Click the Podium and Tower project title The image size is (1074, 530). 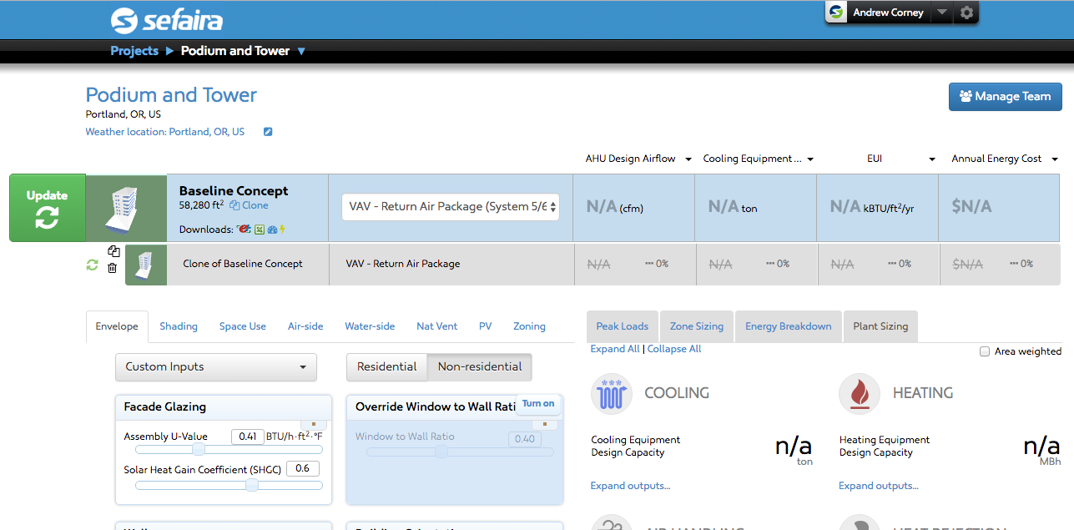coord(171,95)
